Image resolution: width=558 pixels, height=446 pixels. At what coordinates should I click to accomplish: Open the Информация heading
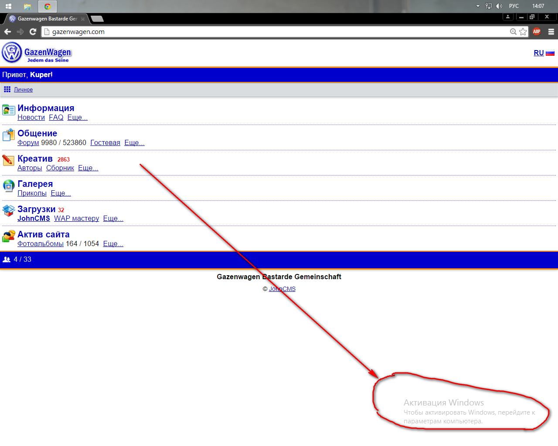pos(46,108)
